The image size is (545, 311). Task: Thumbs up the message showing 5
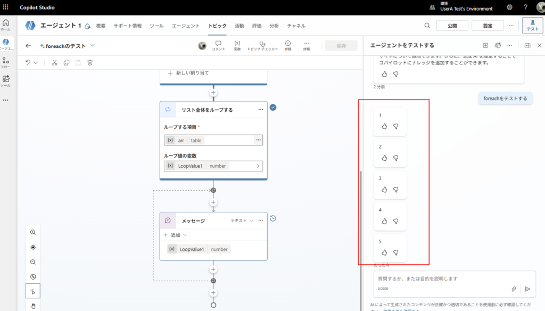pos(384,252)
